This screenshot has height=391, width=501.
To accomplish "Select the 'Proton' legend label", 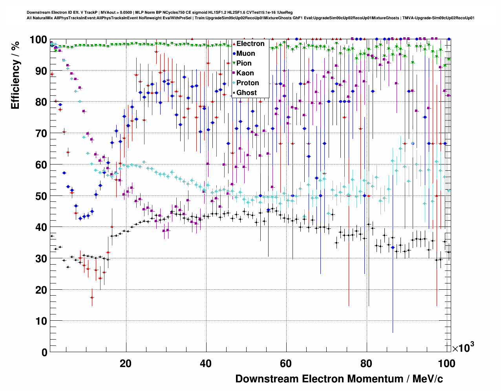I will (x=248, y=83).
